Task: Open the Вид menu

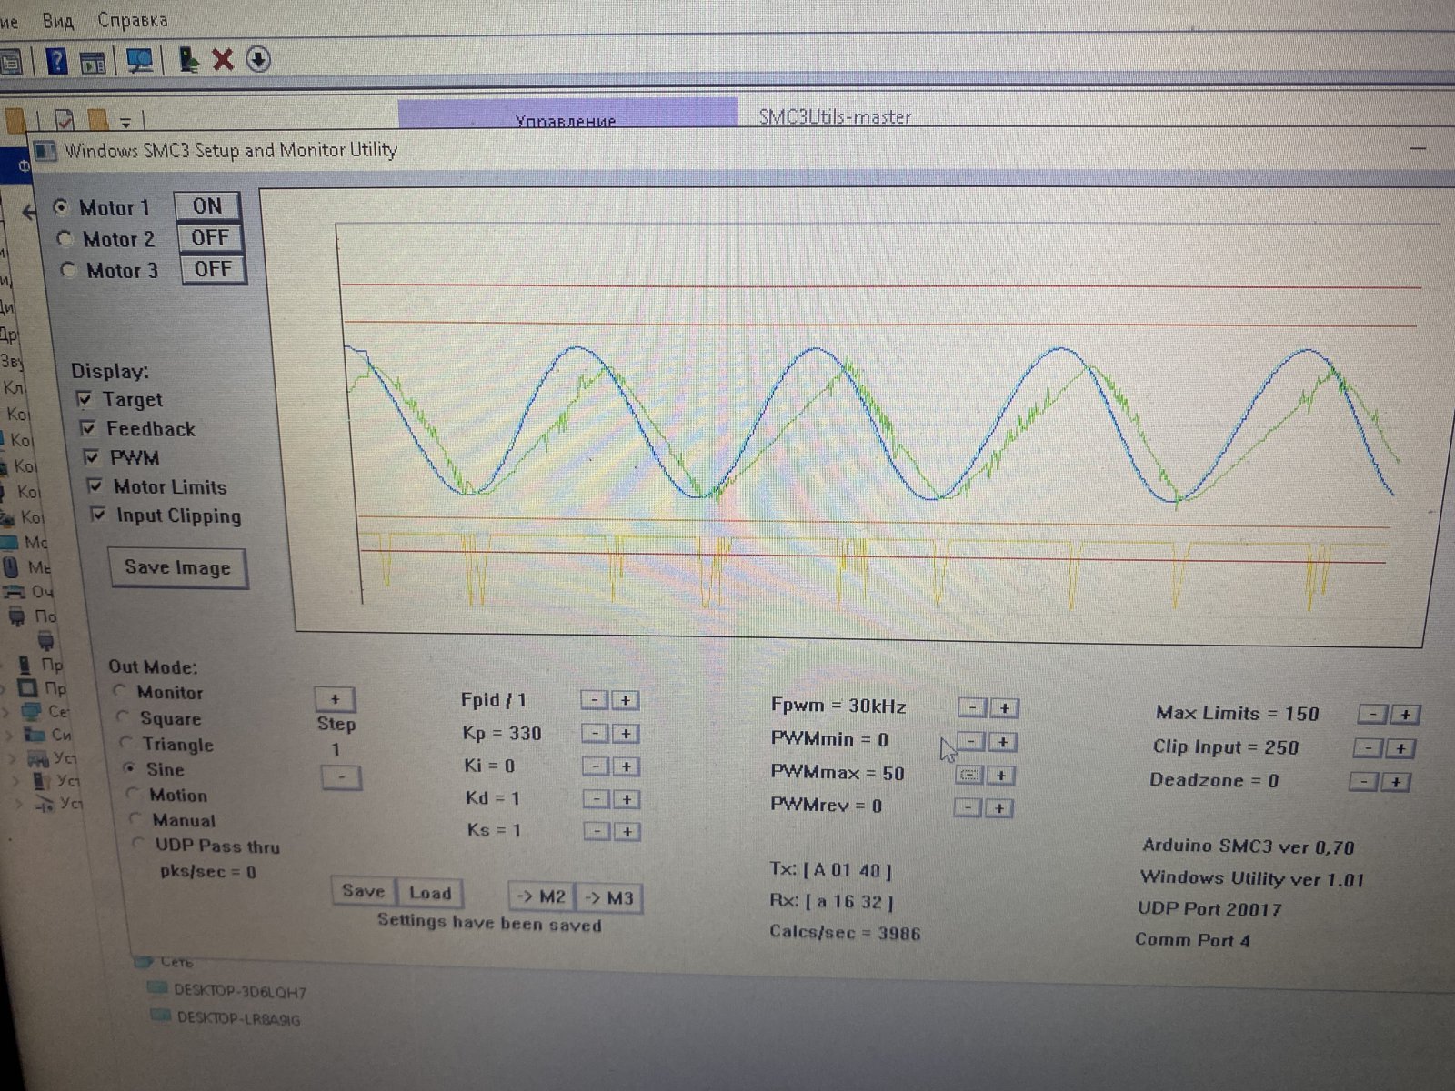Action: coord(57,20)
